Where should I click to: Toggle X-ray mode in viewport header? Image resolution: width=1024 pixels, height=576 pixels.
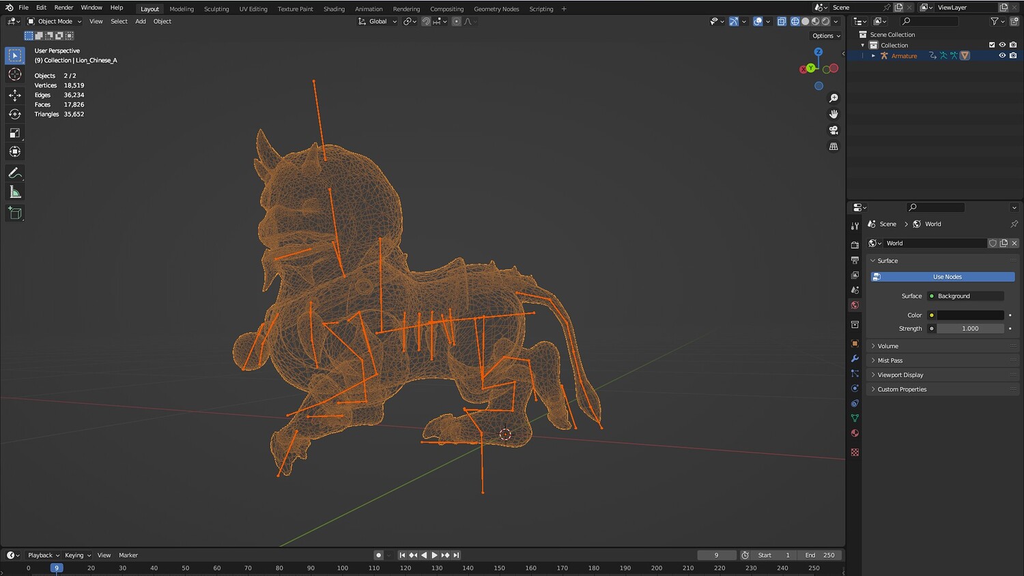point(782,21)
